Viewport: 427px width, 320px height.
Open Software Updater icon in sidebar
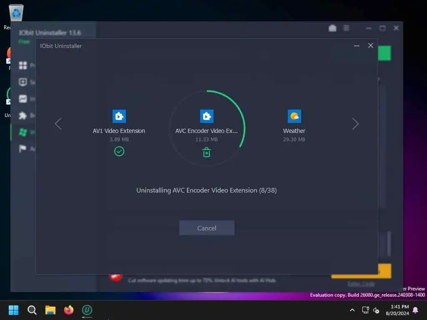click(x=23, y=82)
